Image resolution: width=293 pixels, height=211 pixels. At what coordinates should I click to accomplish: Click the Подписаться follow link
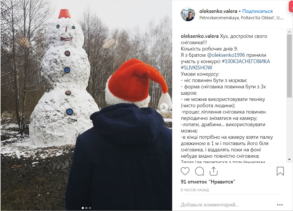(x=257, y=11)
